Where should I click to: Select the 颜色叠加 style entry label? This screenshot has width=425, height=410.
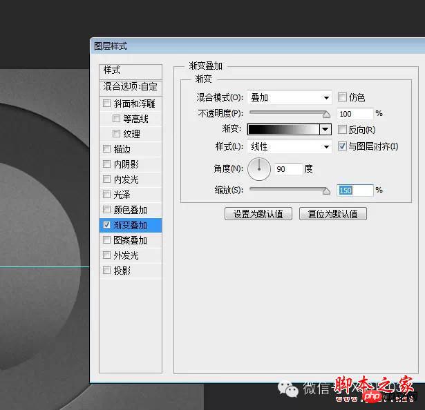click(x=131, y=210)
